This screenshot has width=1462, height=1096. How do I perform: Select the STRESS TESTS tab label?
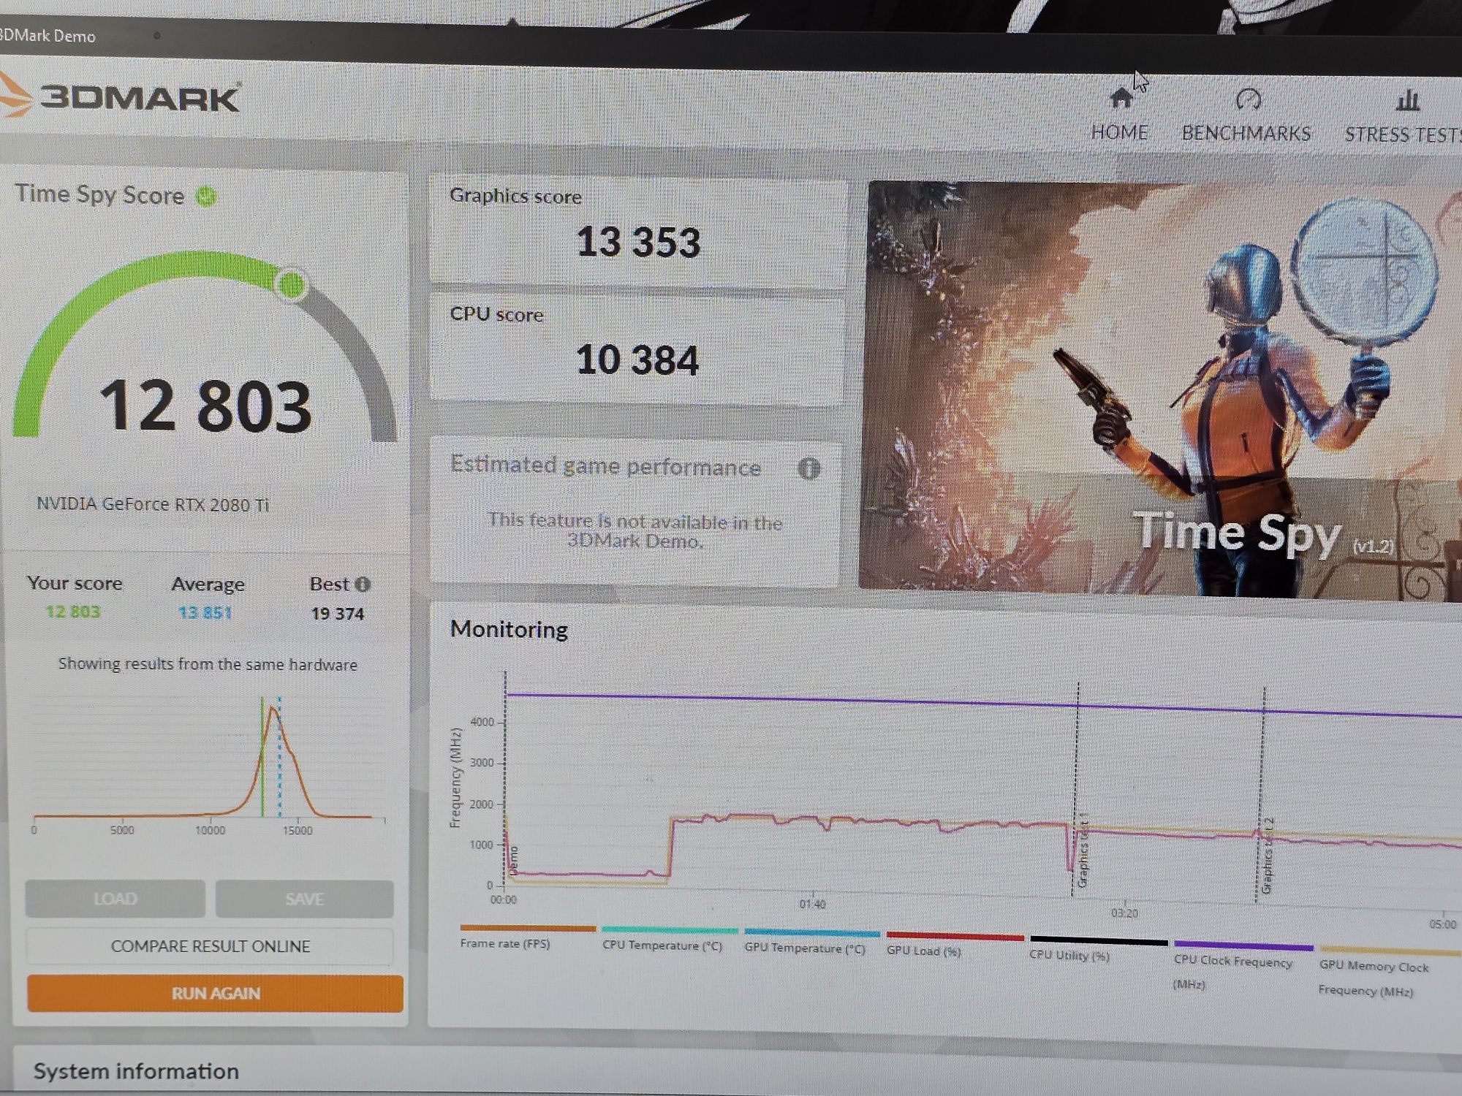pyautogui.click(x=1404, y=135)
